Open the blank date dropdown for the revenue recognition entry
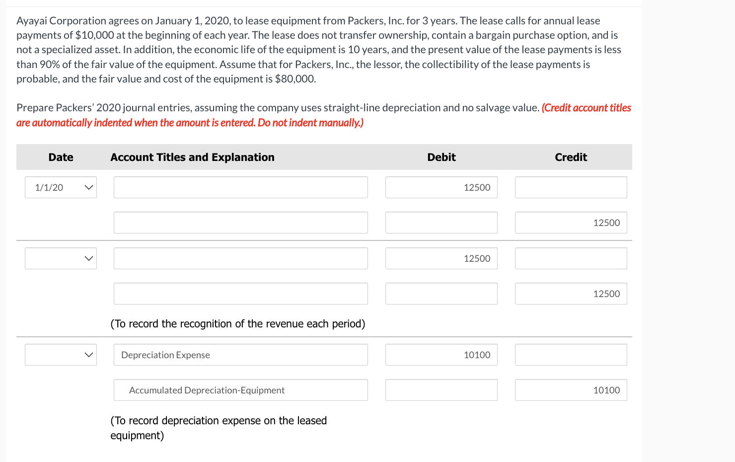This screenshot has height=462, width=735. click(61, 258)
